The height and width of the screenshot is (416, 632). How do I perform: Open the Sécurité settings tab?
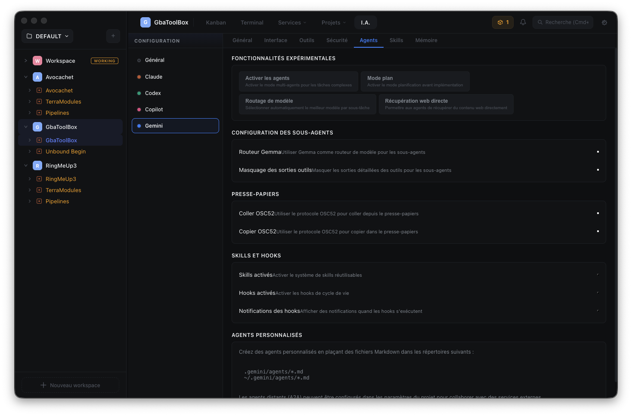coord(337,40)
